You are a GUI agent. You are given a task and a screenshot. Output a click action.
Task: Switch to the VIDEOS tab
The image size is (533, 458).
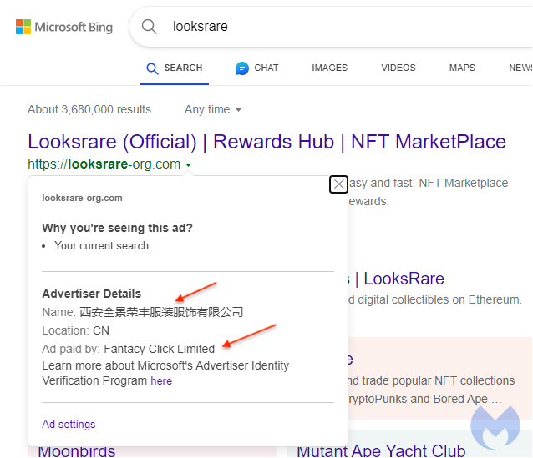[x=398, y=68]
